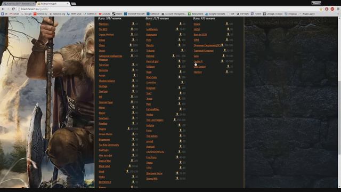Open the Shadow Alliance guild link
This screenshot has height=192, width=341.
point(107,81)
